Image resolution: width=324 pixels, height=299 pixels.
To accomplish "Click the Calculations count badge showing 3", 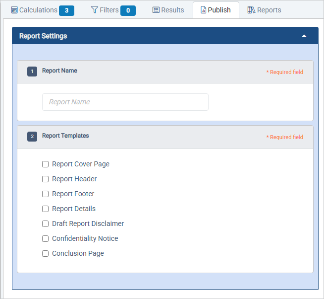I will coord(66,10).
